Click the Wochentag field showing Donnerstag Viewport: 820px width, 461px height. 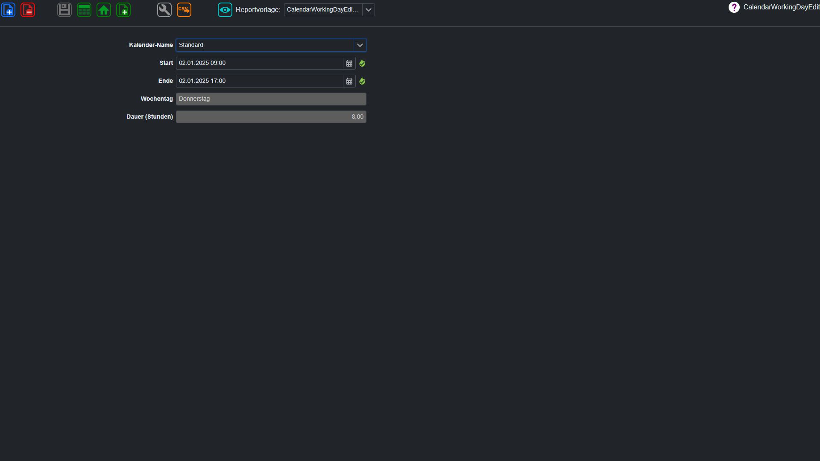coord(271,99)
